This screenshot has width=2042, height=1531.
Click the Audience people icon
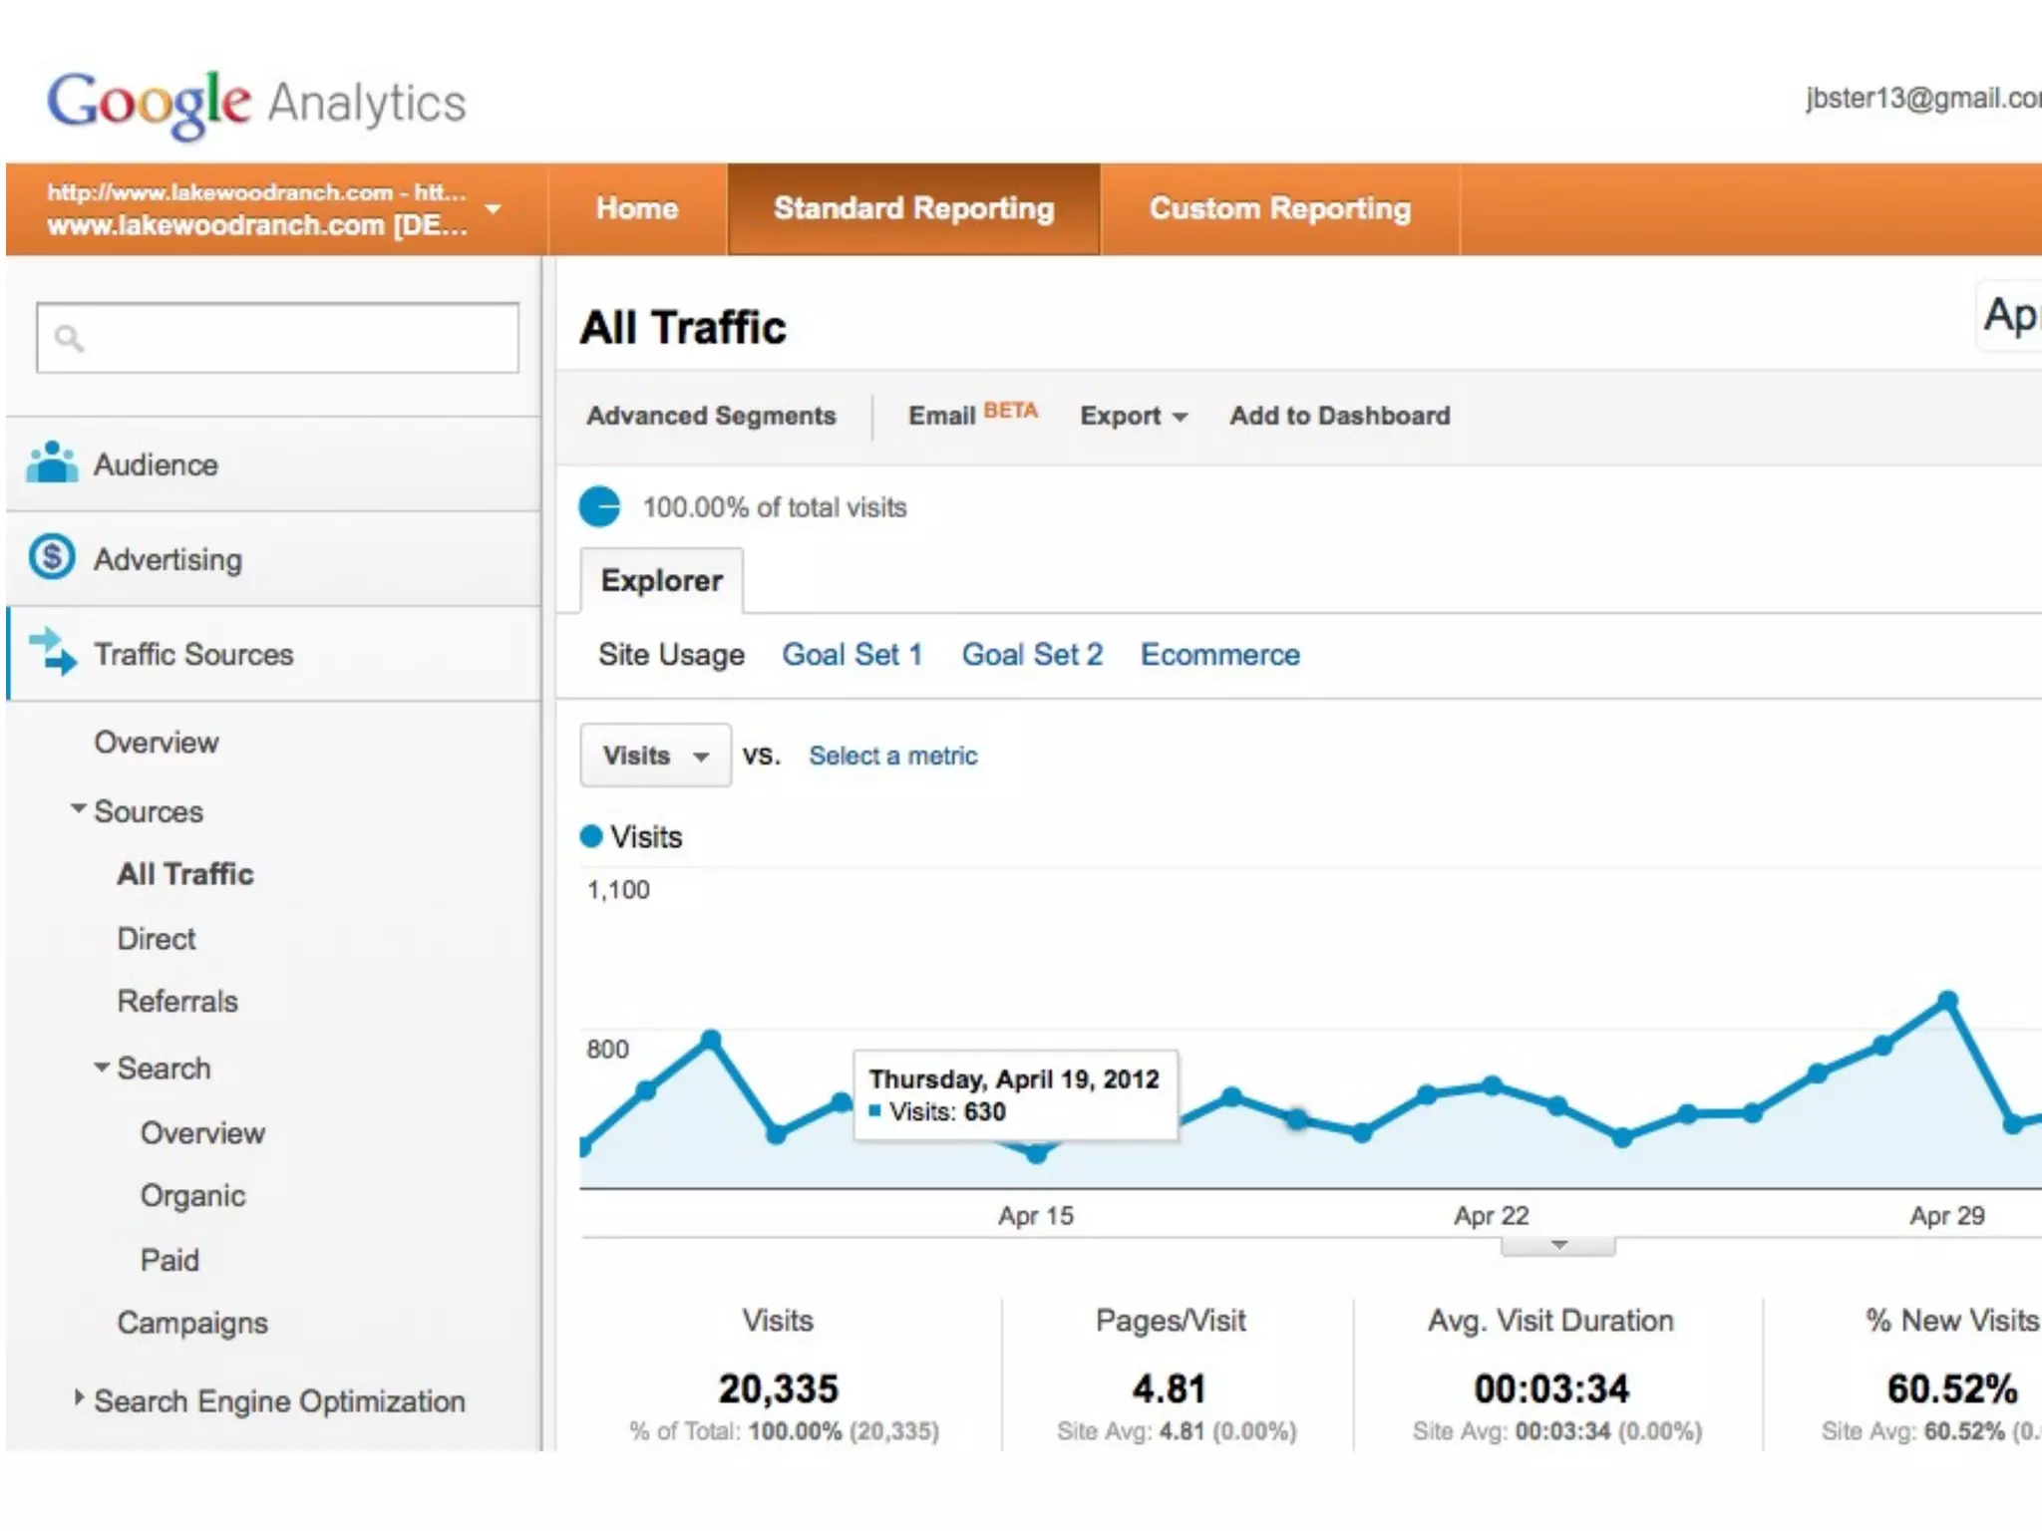click(x=52, y=462)
